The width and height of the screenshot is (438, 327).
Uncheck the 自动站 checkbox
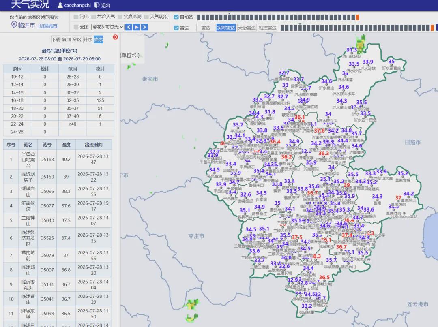point(176,17)
